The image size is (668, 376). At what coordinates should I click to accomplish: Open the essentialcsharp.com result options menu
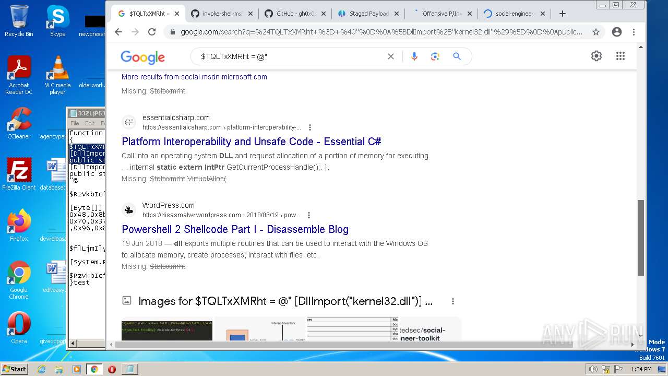310,127
